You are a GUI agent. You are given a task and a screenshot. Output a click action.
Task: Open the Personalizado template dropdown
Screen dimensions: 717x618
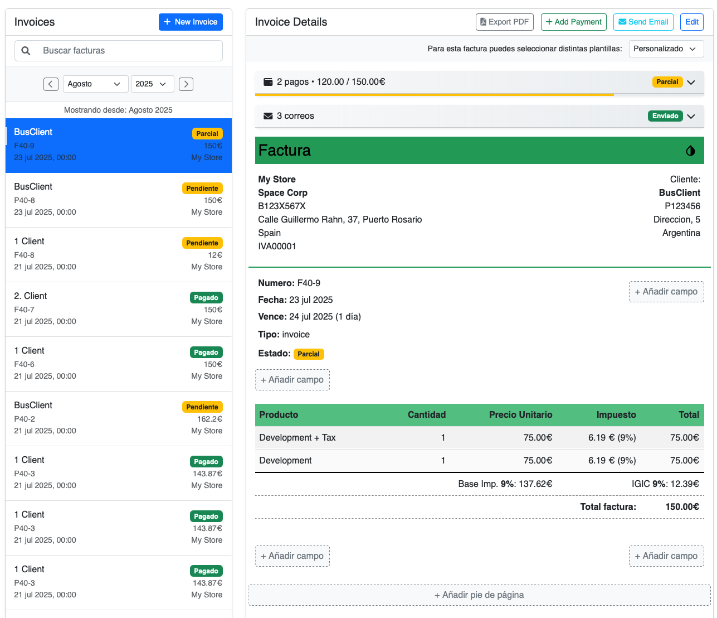pos(666,49)
